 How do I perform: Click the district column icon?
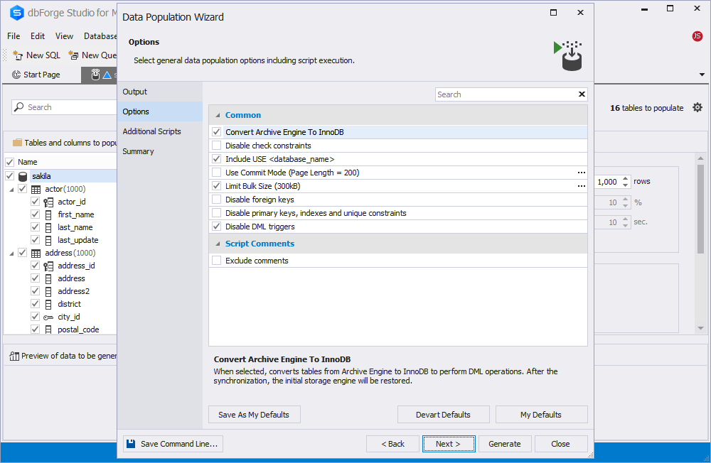48,305
